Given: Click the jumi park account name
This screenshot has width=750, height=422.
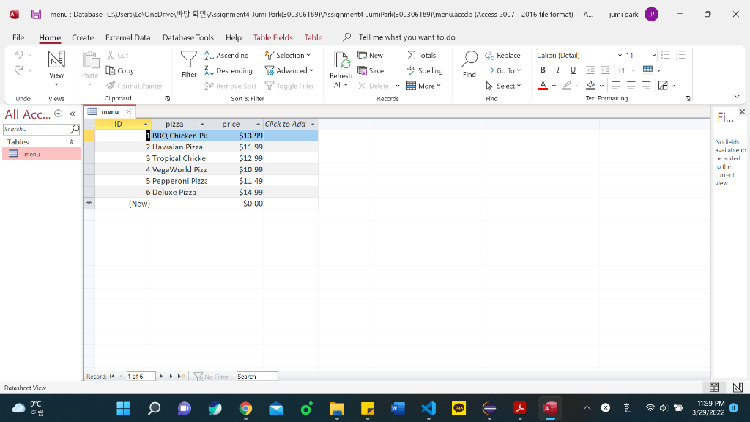Looking at the screenshot, I should 623,15.
